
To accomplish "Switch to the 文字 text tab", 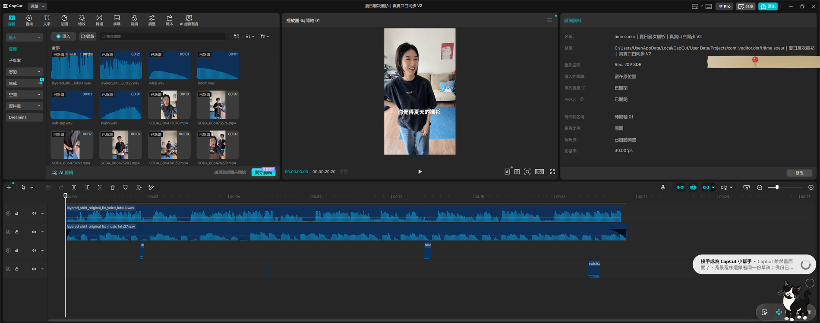I will click(47, 20).
